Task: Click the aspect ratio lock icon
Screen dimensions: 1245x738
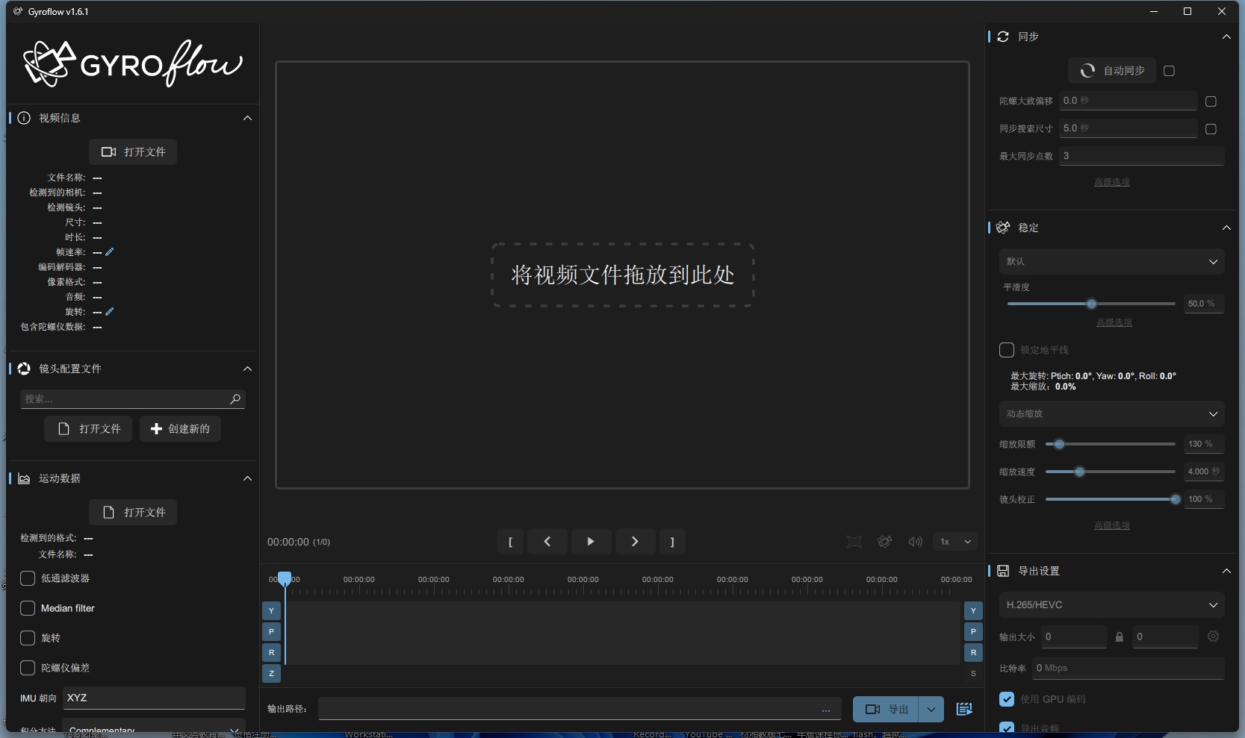Action: coord(1120,637)
